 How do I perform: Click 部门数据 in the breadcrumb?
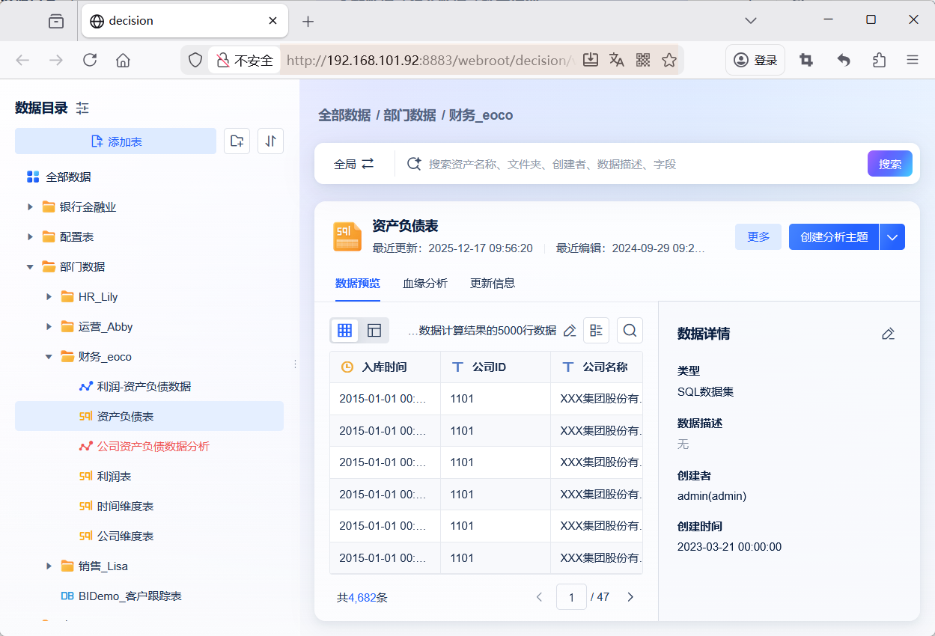point(409,114)
